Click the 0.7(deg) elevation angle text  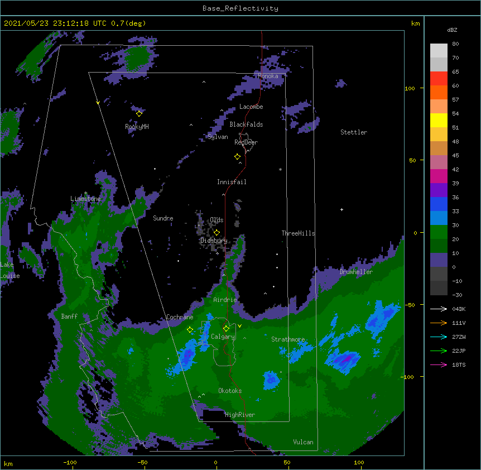click(128, 23)
